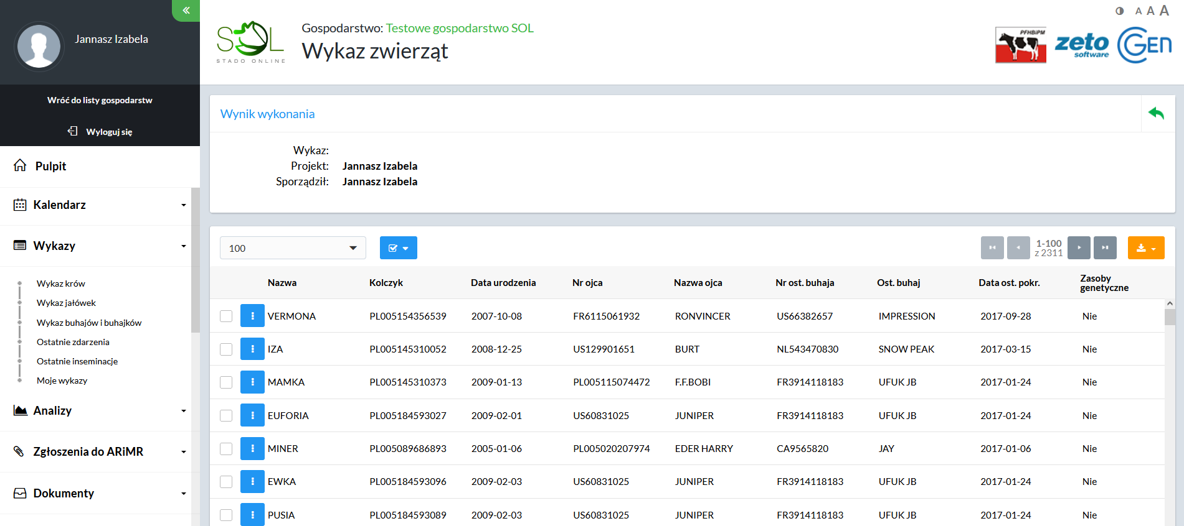Select checkbox for EUFORIA row
This screenshot has width=1184, height=526.
pos(226,415)
